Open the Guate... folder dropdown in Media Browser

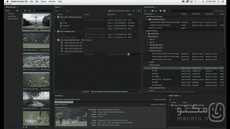(x=10, y=11)
